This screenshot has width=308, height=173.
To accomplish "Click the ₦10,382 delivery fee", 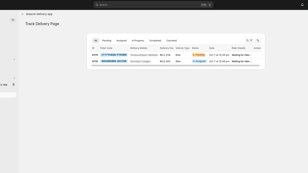I will (165, 61).
